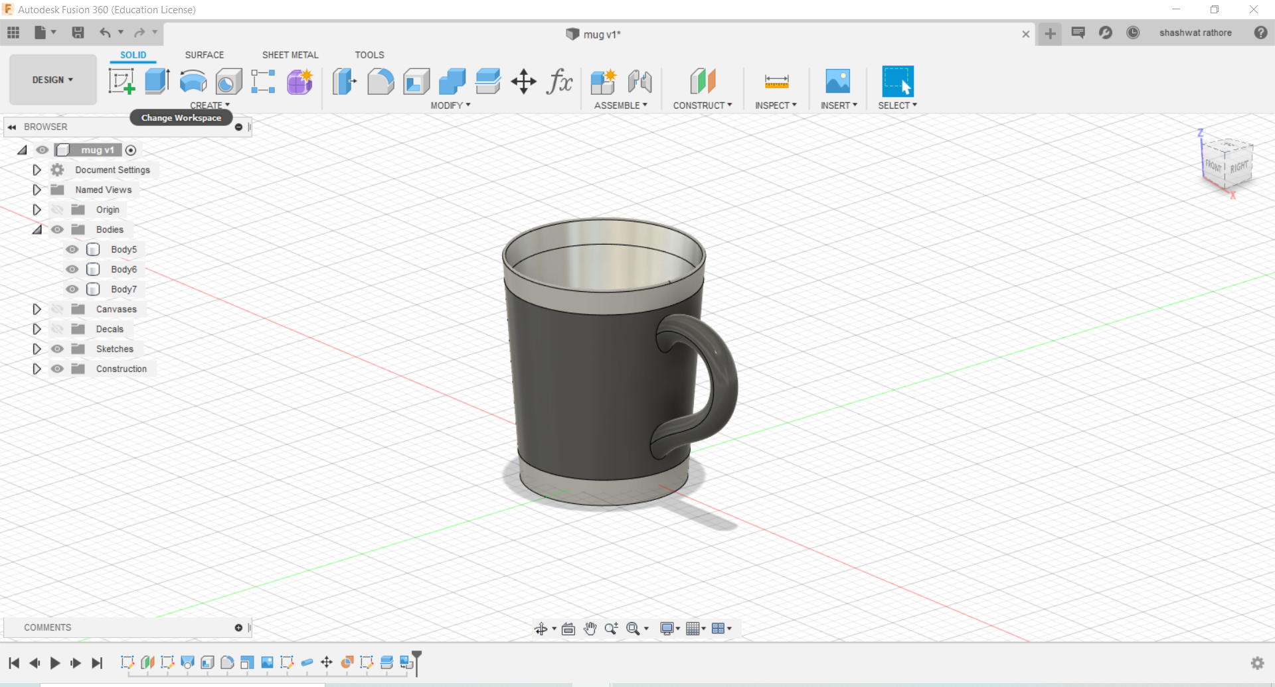Toggle visibility of Body7

(x=72, y=289)
